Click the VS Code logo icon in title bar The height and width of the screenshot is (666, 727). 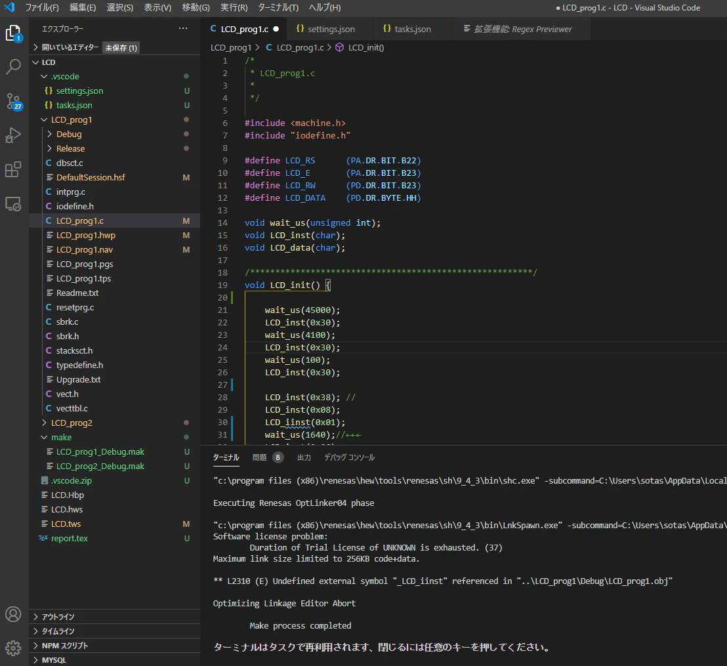10,7
